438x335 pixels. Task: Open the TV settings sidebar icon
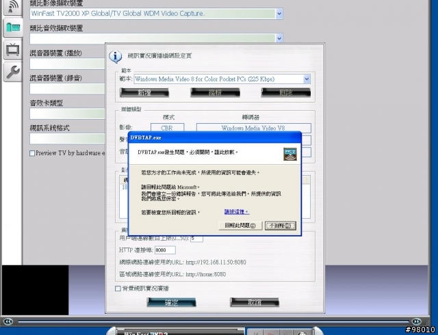click(12, 49)
